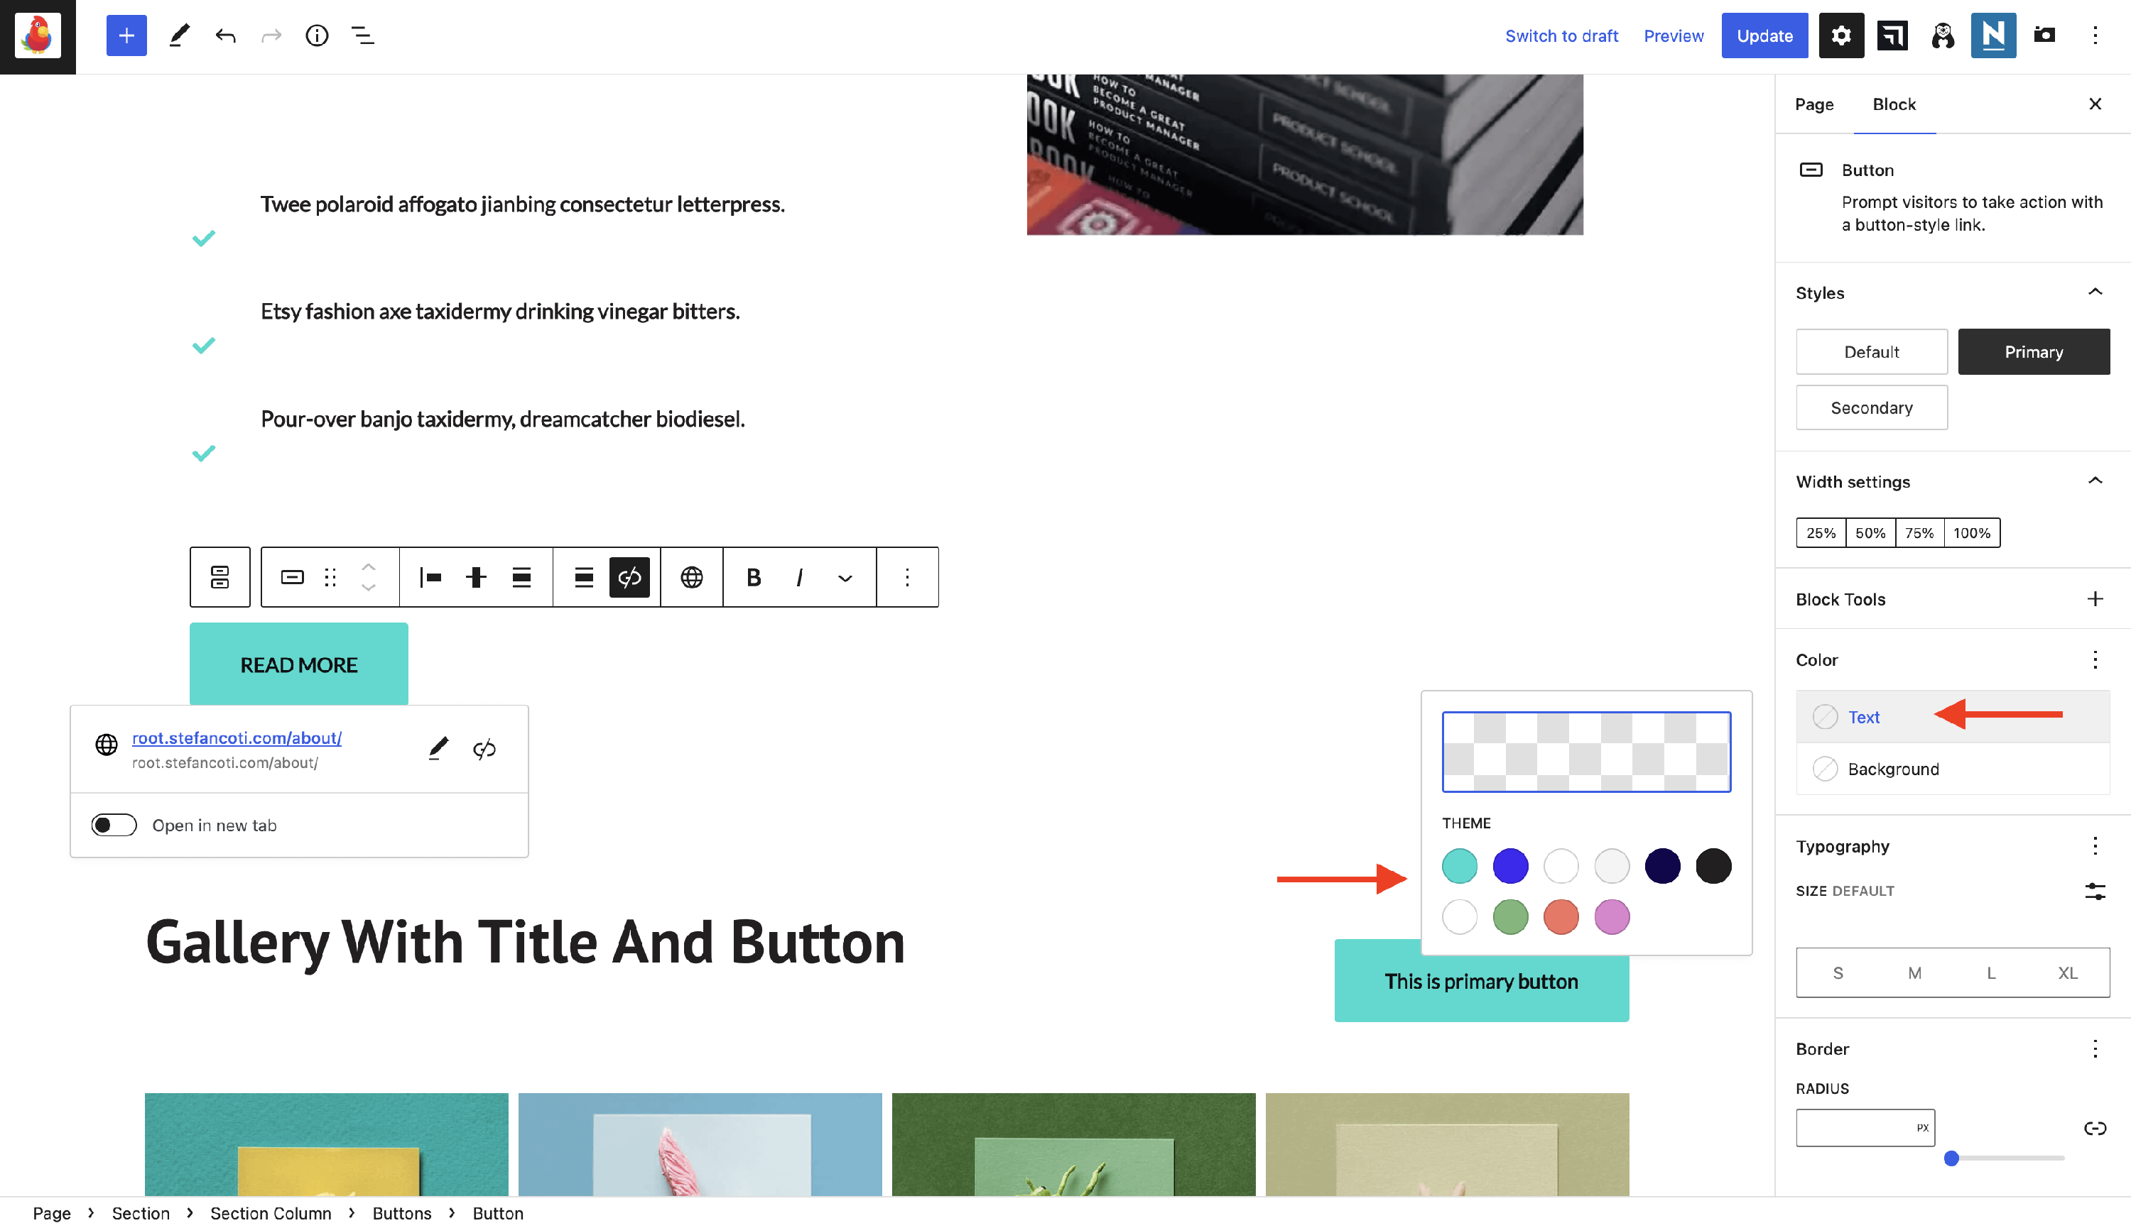2131x1228 pixels.
Task: Open the document outline list view
Action: [x=362, y=35]
